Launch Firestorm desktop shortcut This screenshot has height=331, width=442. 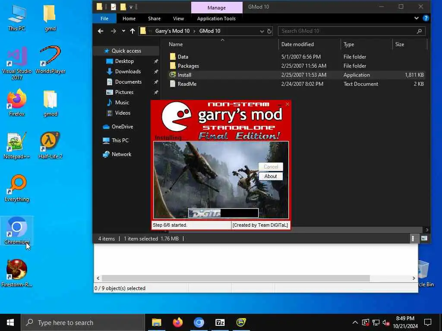17,273
